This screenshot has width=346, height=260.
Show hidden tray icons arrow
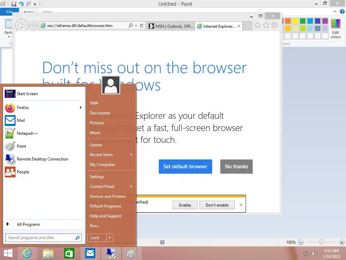point(298,254)
